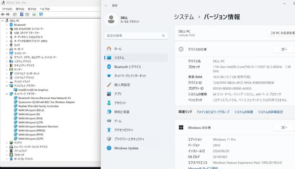The image size is (295, 169).
Task: Select WAN Miniport (IKEv2) entry
Action: [x=31, y=110]
